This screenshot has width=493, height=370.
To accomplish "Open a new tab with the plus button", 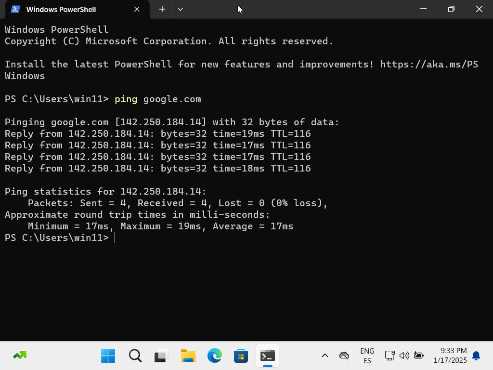I will tap(162, 10).
